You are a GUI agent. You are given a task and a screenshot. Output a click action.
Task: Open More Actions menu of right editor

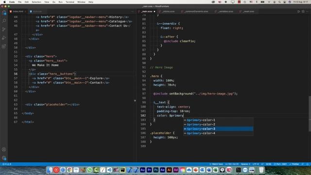(308, 12)
